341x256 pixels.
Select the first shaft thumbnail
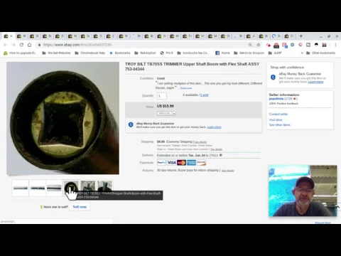21,188
